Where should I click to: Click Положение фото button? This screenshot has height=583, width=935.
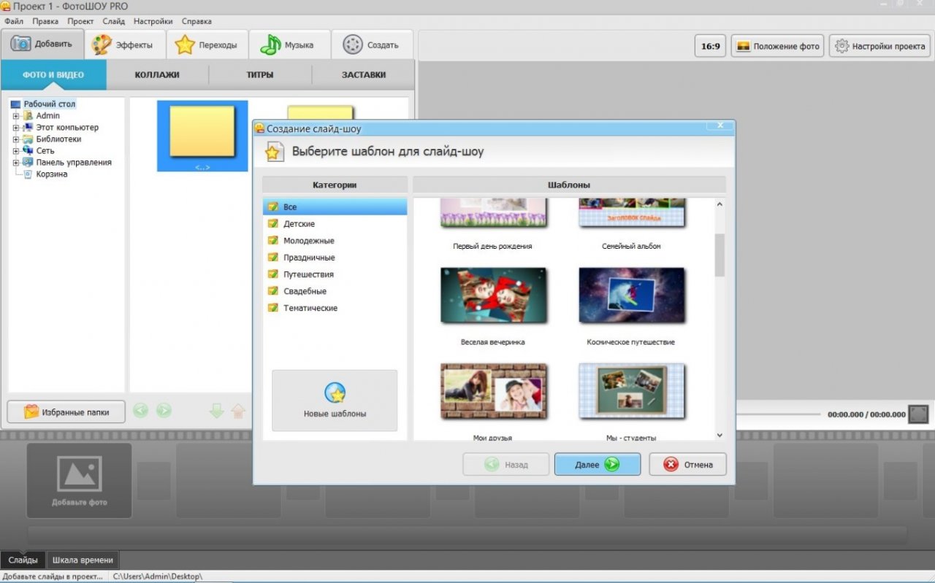pyautogui.click(x=777, y=46)
